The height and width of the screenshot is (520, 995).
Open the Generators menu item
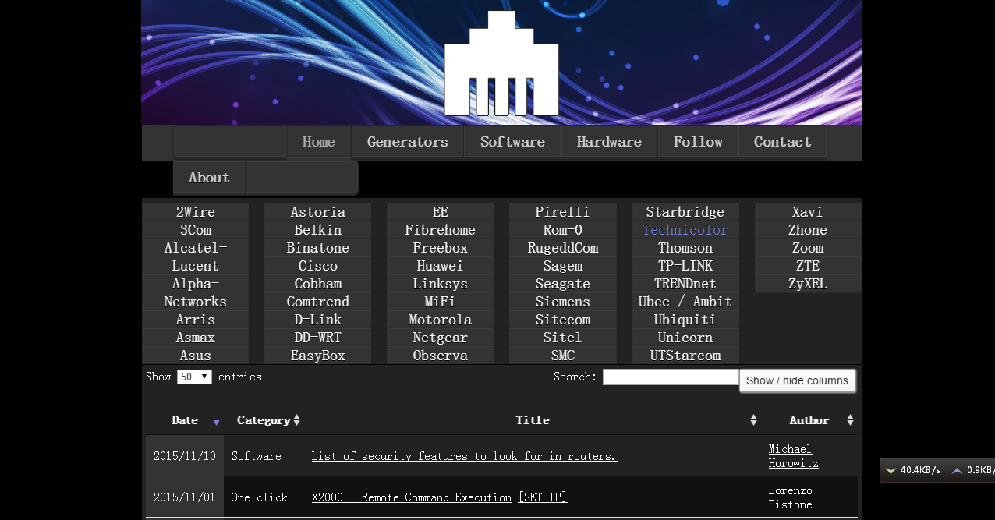point(407,142)
